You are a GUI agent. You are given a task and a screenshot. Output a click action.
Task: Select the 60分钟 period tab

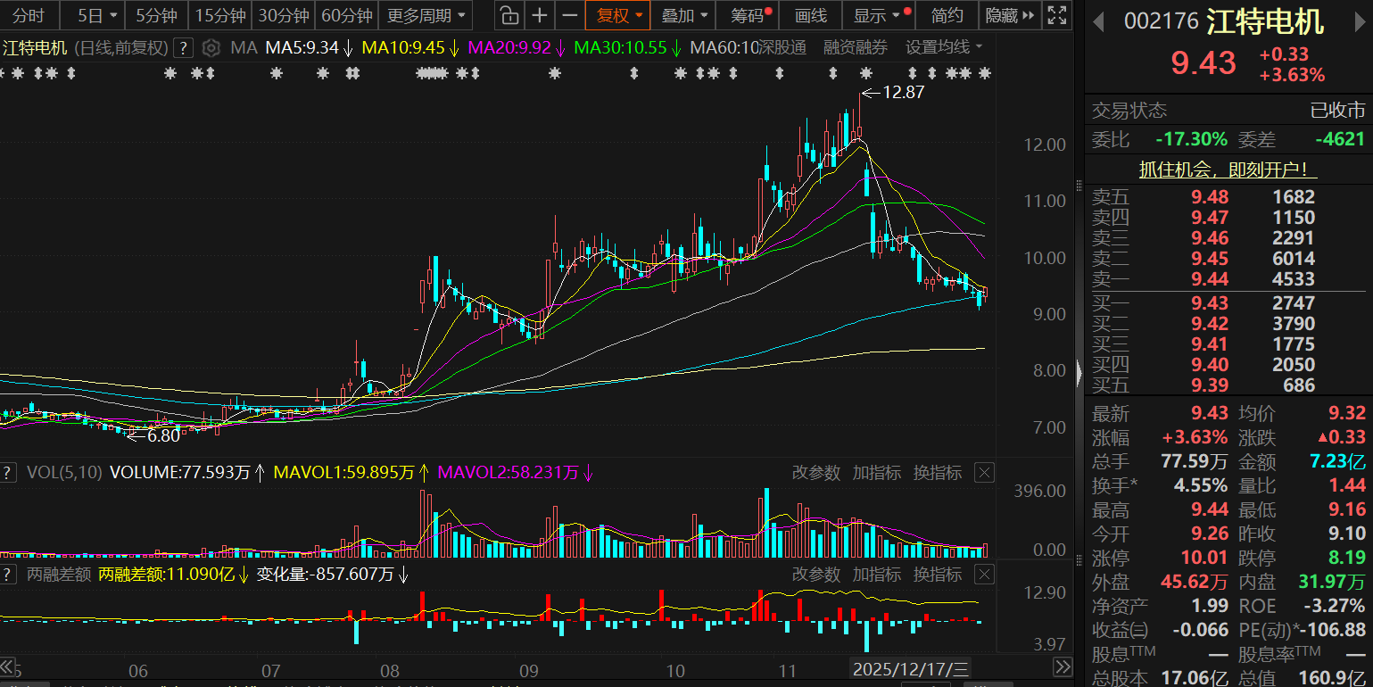point(346,15)
